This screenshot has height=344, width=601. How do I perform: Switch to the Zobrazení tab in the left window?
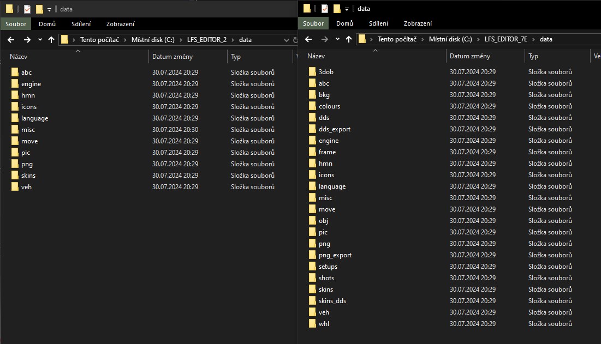tap(120, 24)
